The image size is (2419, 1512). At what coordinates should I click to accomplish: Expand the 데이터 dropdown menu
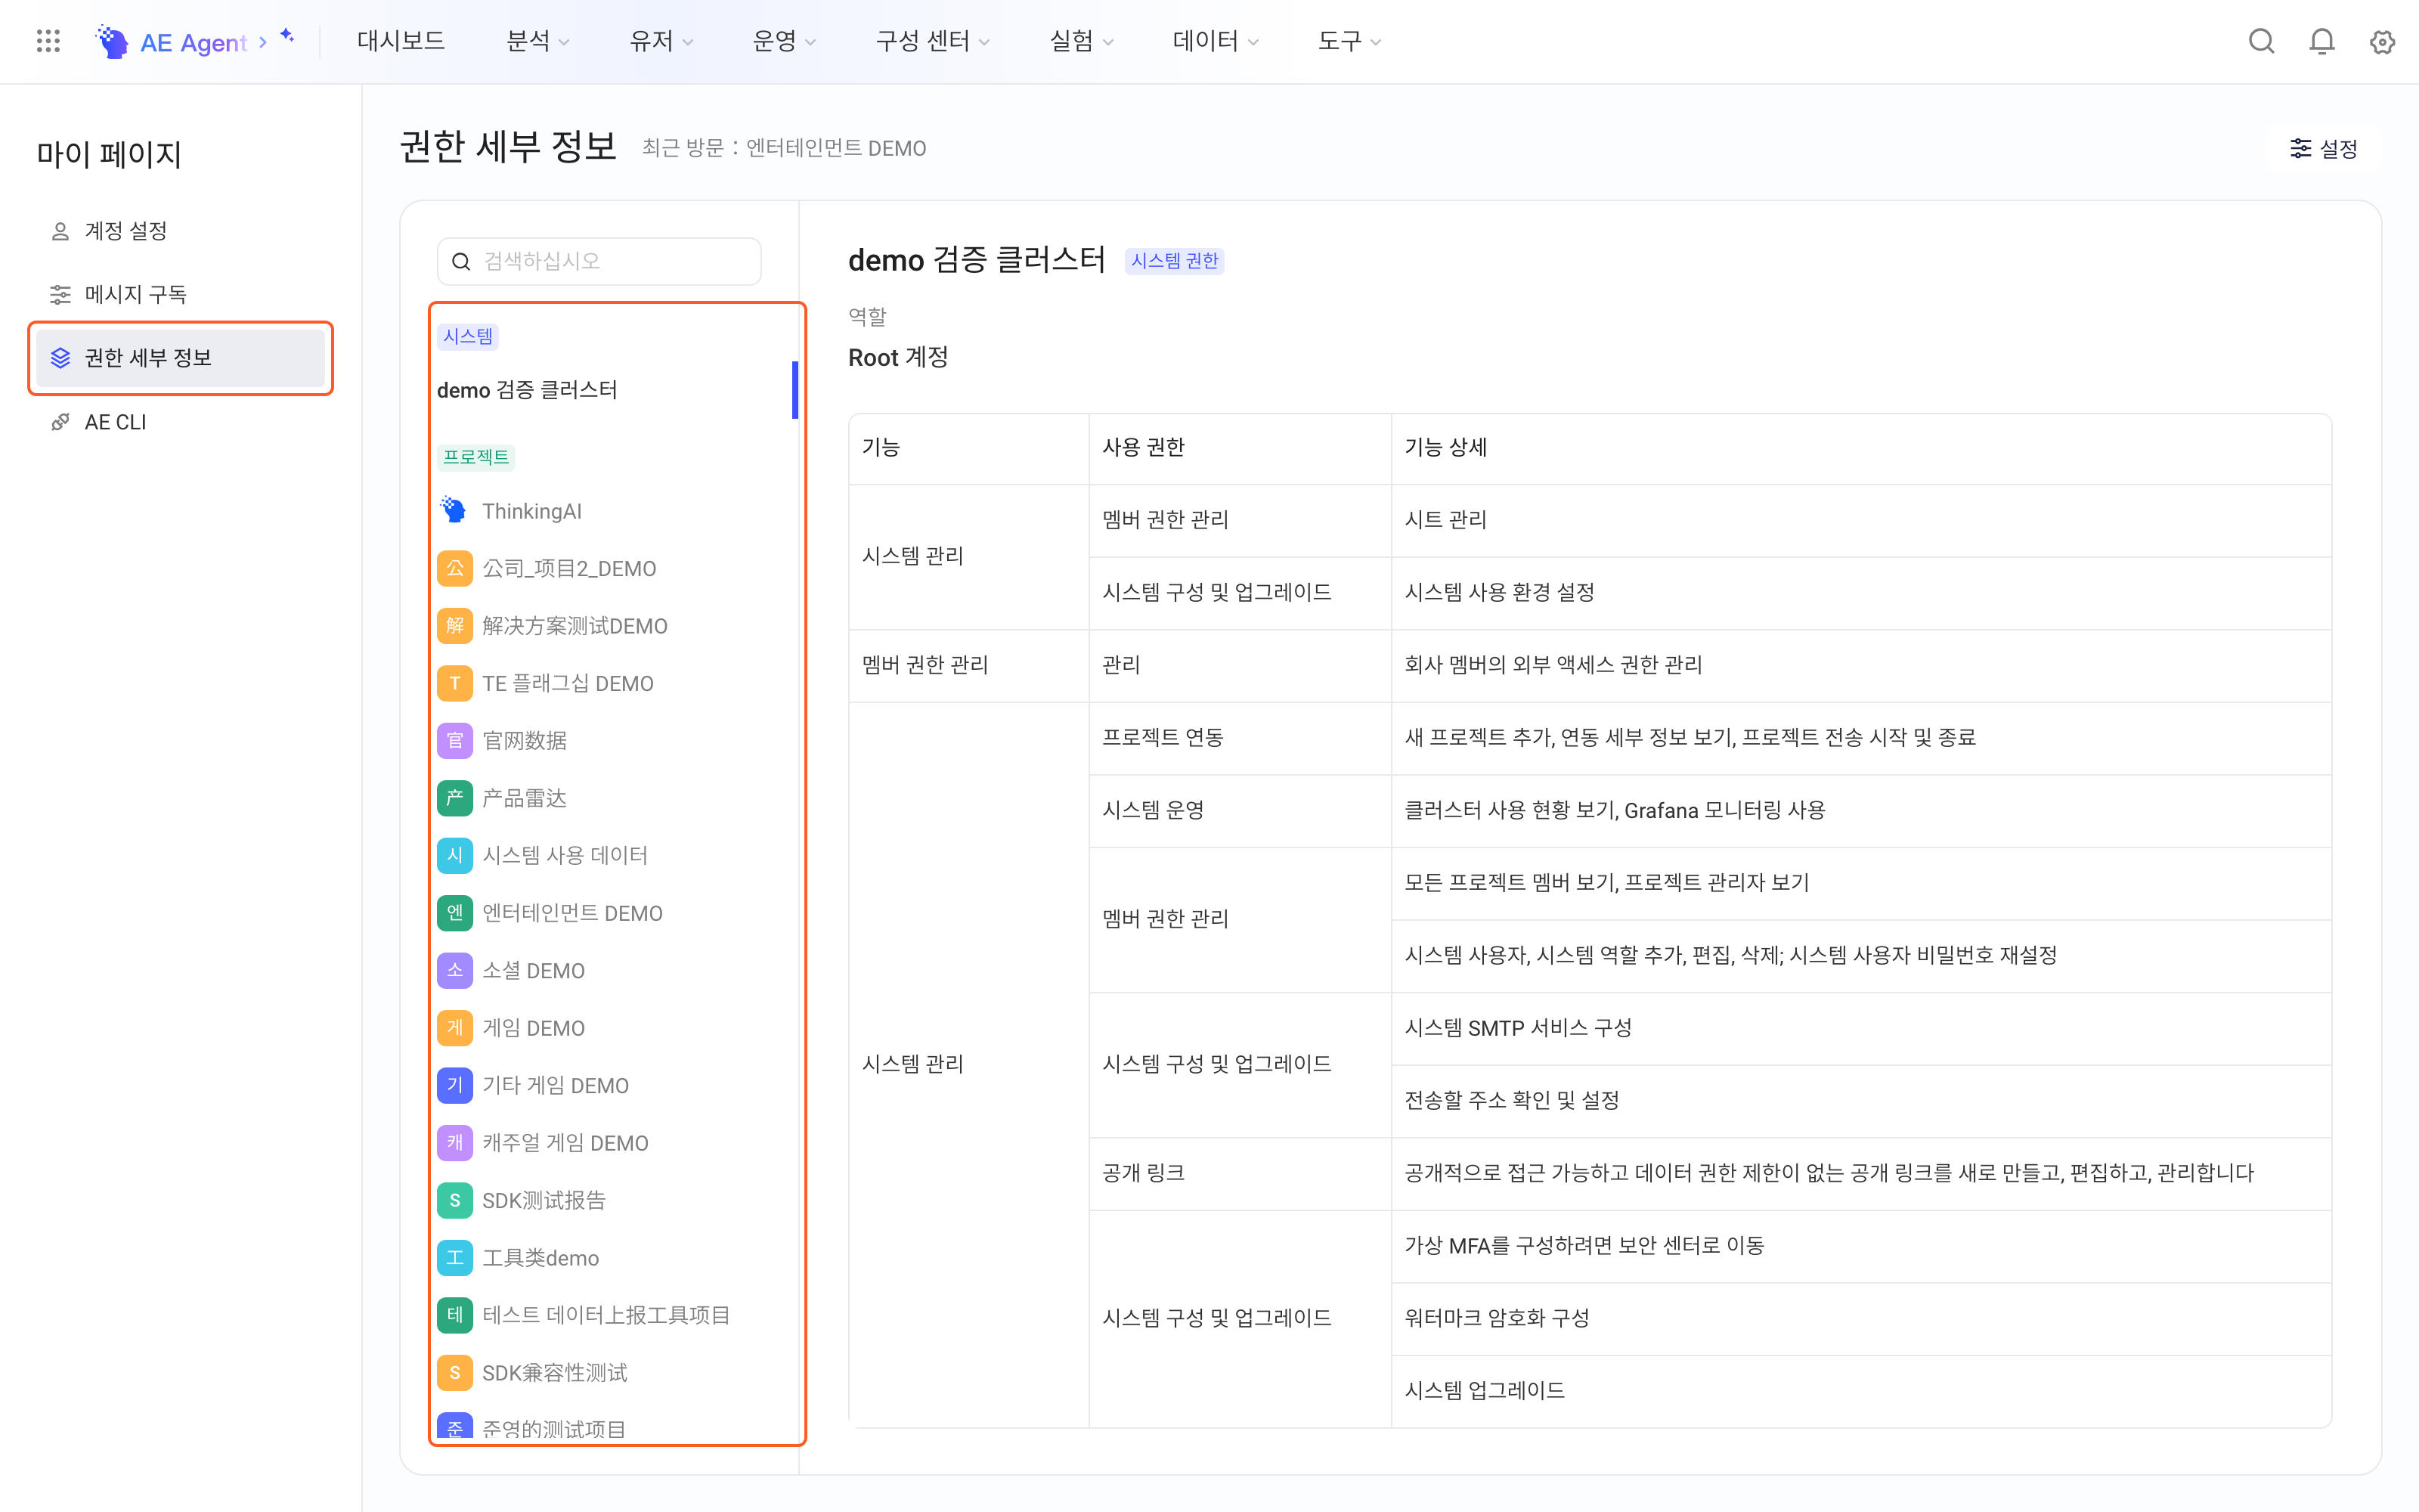[1215, 41]
